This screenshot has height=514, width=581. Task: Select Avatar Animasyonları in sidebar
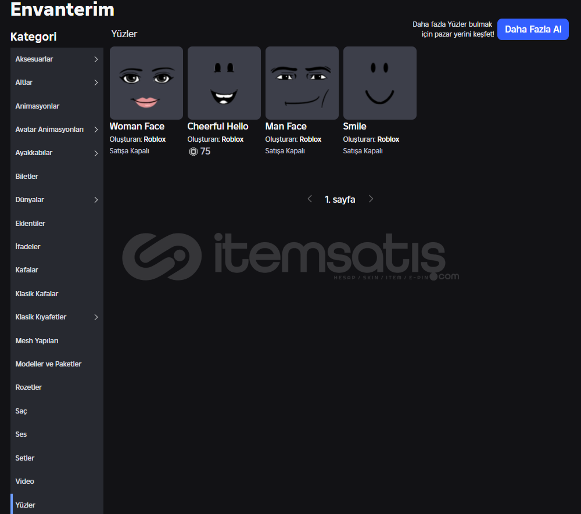coord(57,130)
